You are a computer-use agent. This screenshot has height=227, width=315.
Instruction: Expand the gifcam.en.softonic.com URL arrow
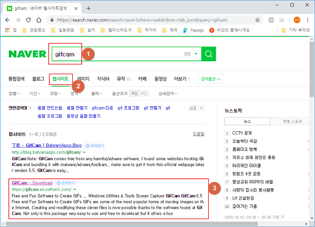(75, 190)
